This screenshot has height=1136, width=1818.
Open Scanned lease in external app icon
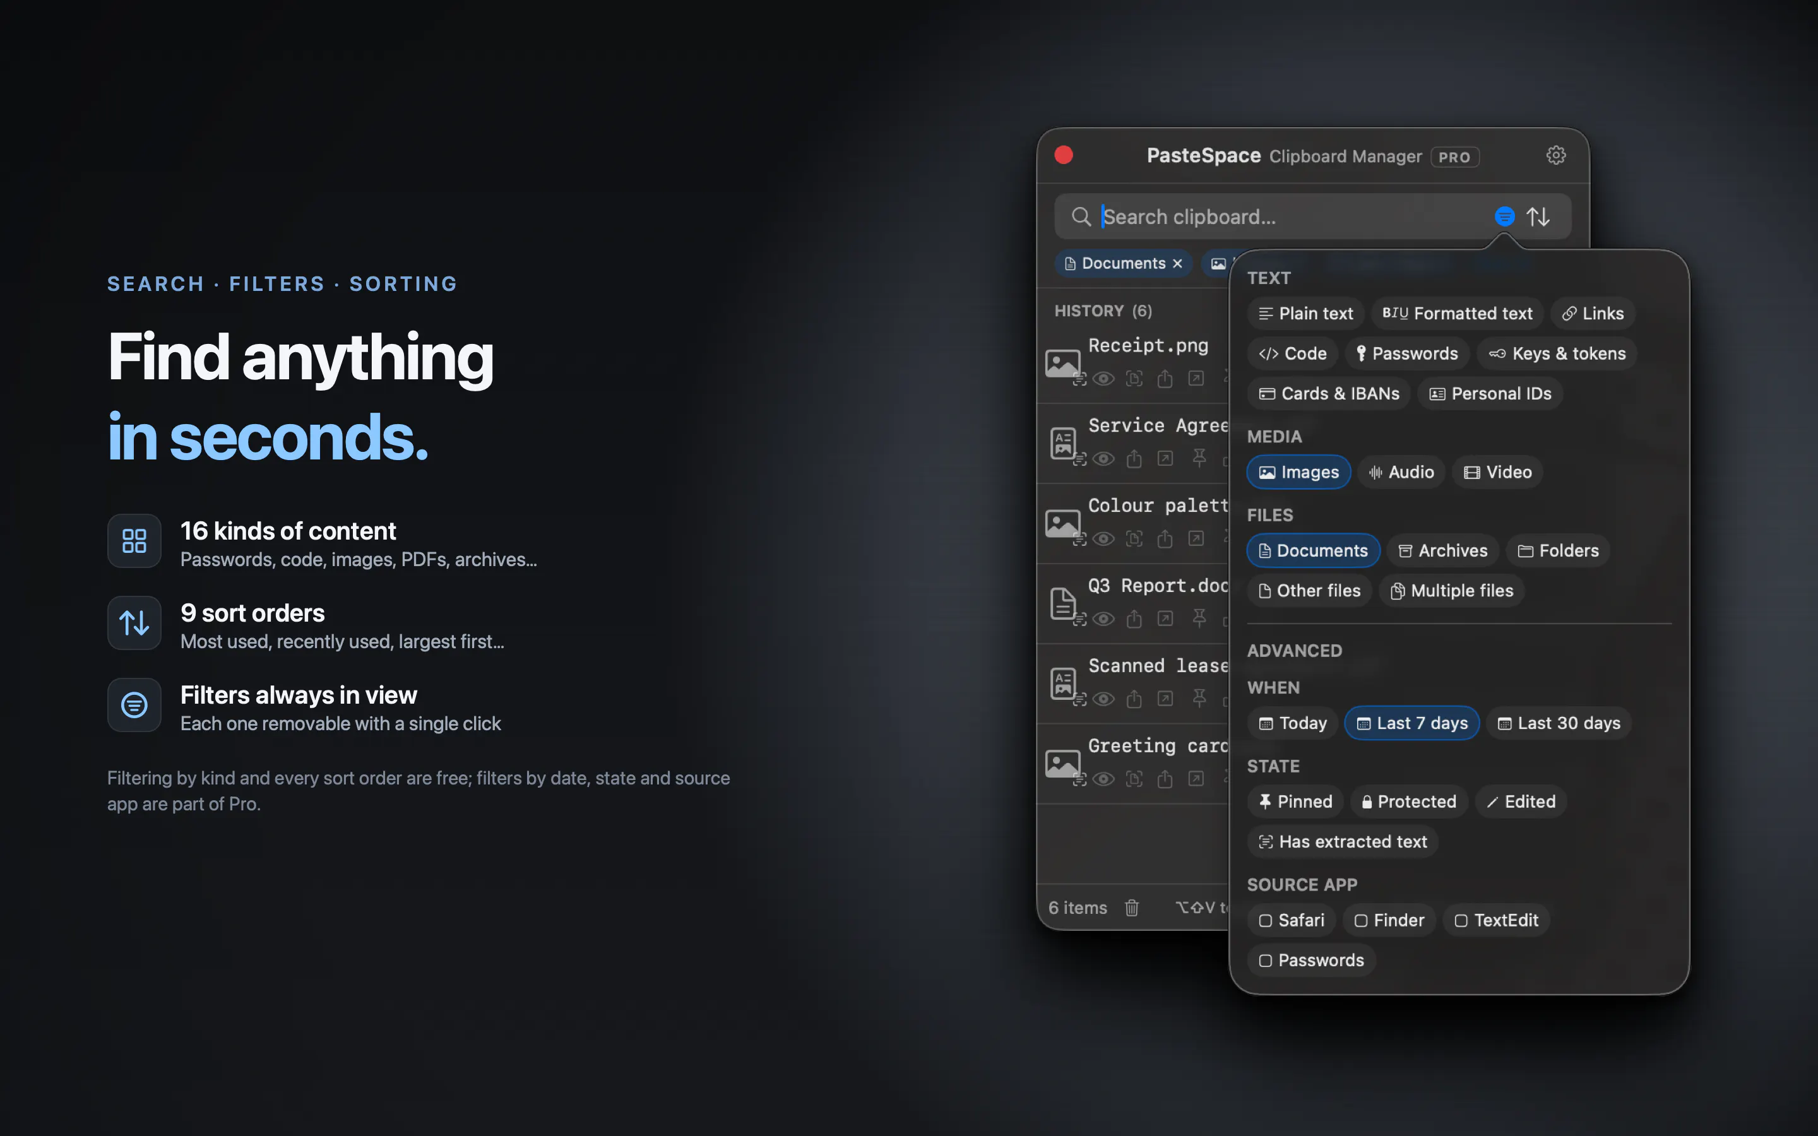pyautogui.click(x=1165, y=699)
